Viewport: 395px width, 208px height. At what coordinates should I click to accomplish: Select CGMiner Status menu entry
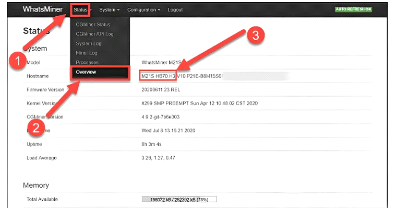point(93,25)
